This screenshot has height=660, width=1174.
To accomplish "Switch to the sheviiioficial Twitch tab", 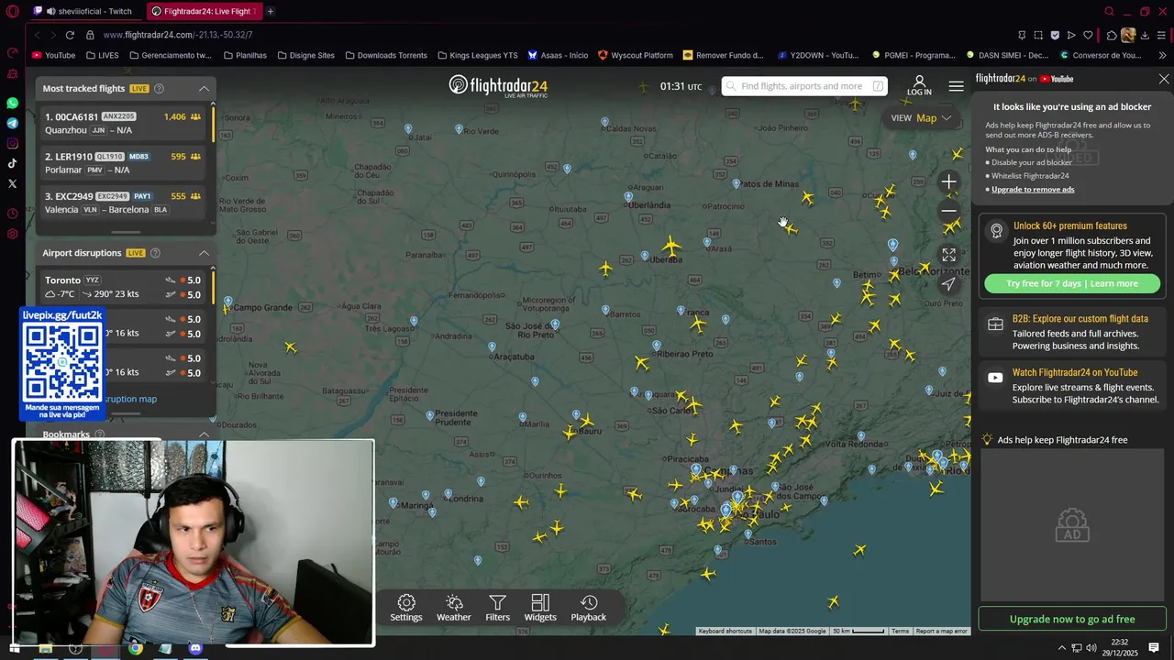I will click(x=89, y=11).
